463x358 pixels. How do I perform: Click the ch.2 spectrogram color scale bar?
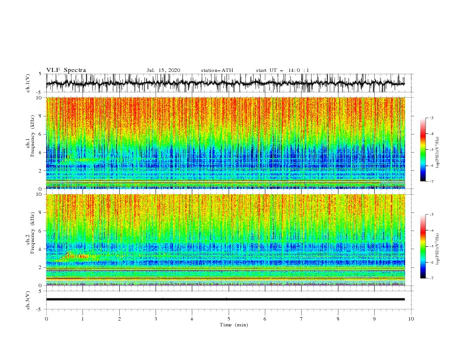point(423,246)
